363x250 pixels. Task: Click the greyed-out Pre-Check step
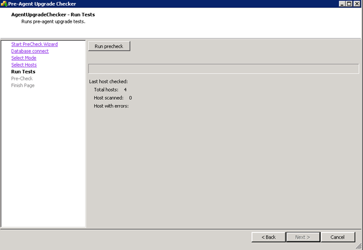(x=22, y=78)
